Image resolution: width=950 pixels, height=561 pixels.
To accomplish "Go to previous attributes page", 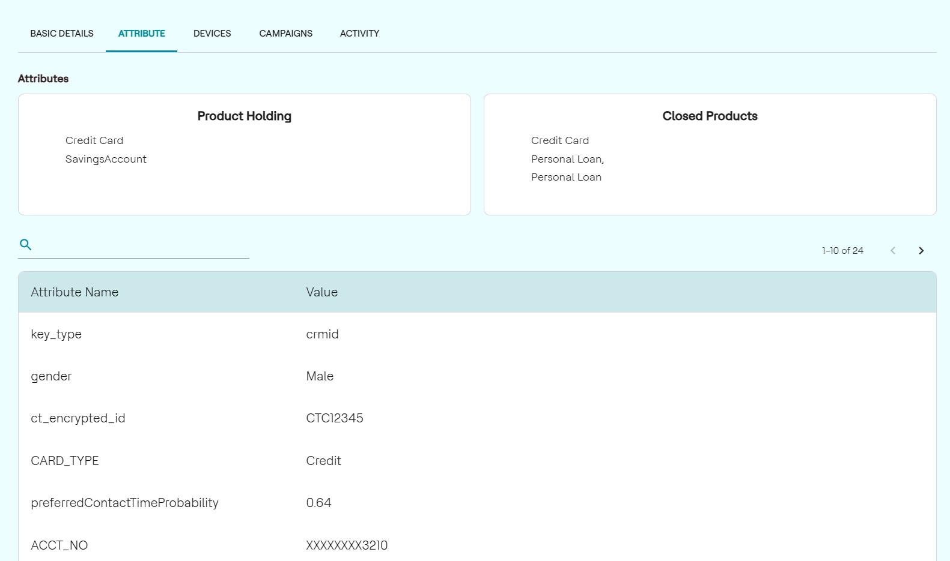I will click(893, 251).
